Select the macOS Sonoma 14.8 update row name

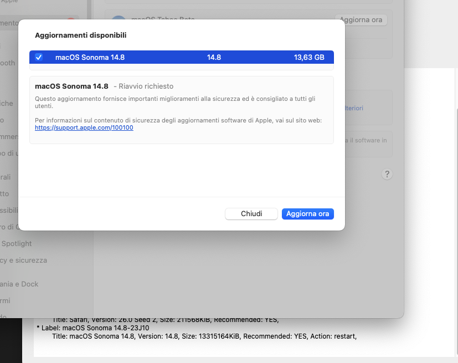90,57
